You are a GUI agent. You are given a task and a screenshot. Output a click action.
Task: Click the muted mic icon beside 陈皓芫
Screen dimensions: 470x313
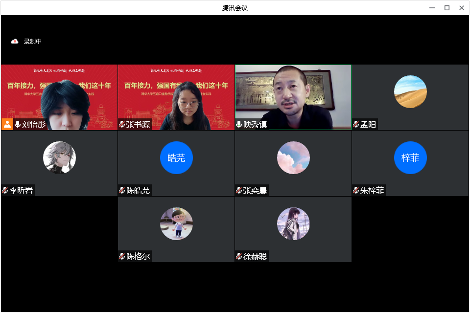point(122,190)
